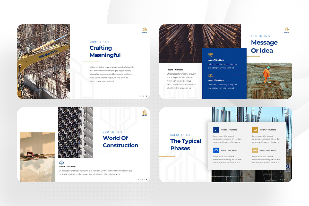Click Insert Title Here below the rebar photo
This screenshot has height=206, width=309.
point(175,70)
